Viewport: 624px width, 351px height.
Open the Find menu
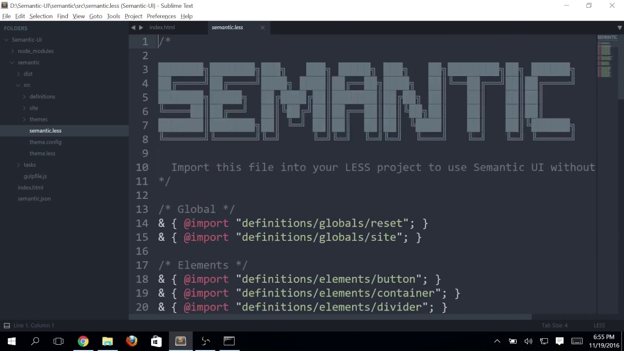62,16
